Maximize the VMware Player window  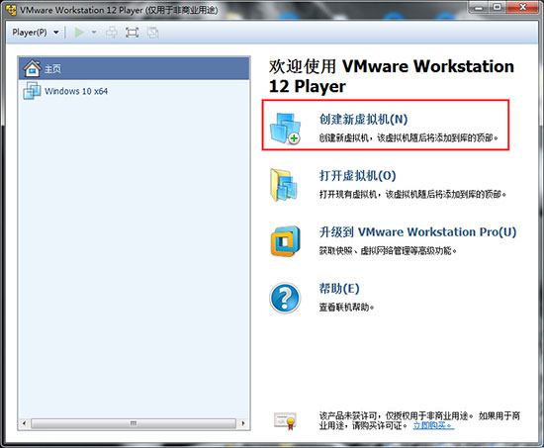(498, 7)
